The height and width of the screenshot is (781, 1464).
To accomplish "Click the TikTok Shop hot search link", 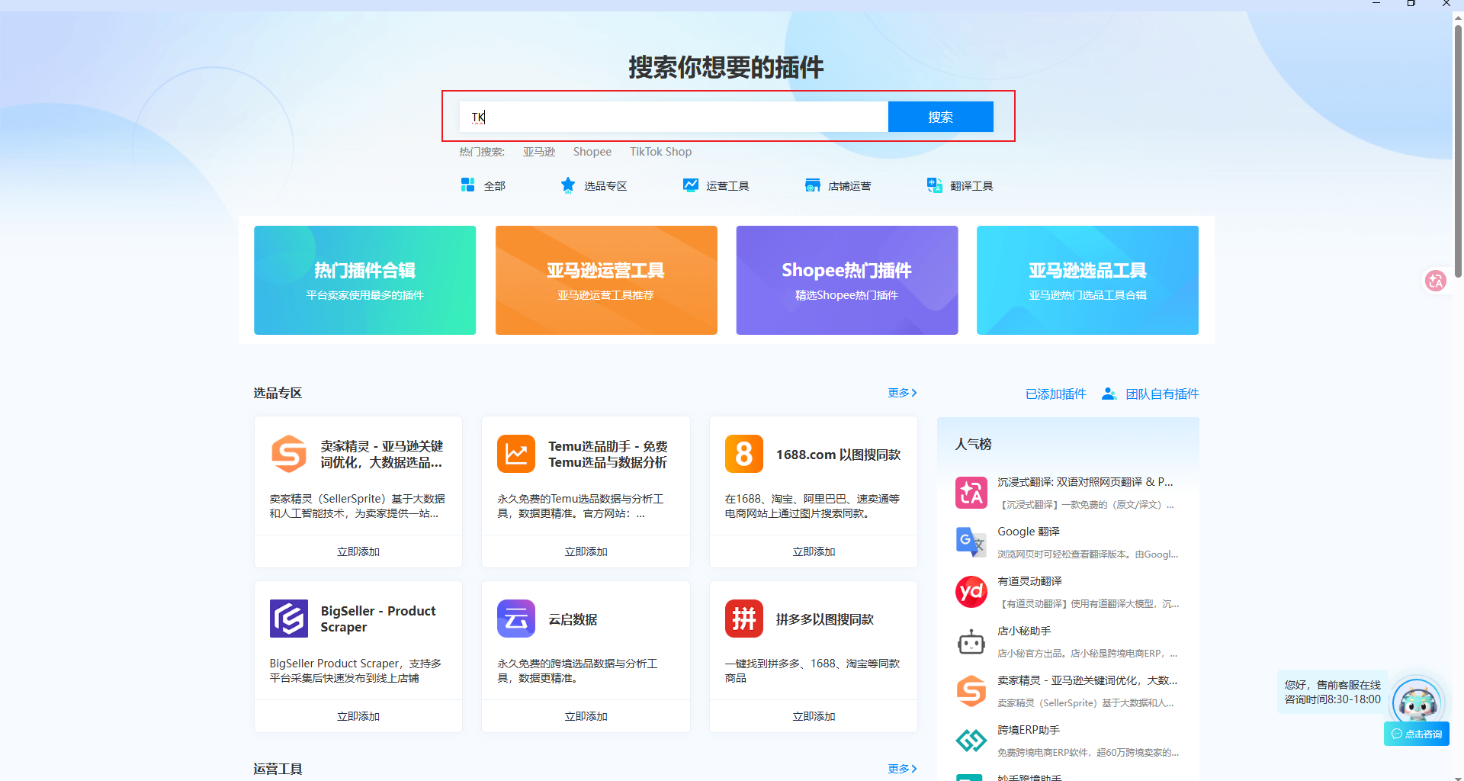I will pos(661,152).
